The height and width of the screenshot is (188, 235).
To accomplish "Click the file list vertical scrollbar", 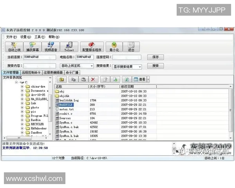I will [x=231, y=112].
